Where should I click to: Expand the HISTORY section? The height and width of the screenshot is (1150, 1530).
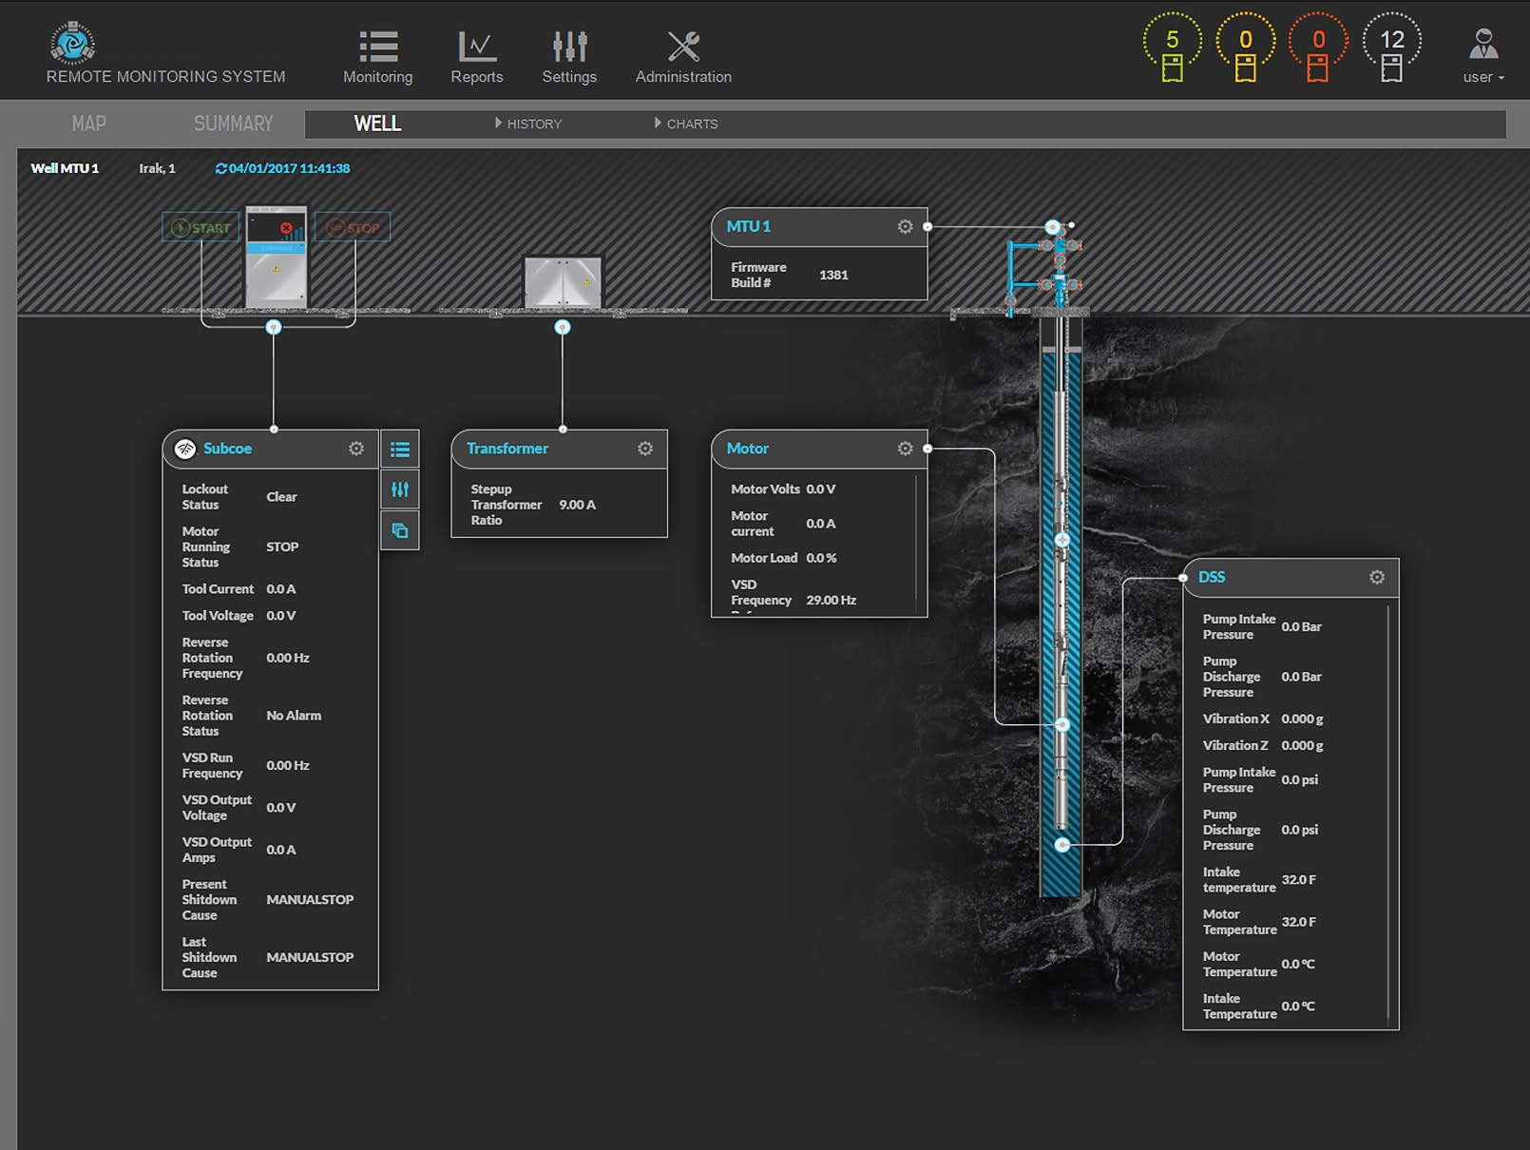click(x=528, y=124)
